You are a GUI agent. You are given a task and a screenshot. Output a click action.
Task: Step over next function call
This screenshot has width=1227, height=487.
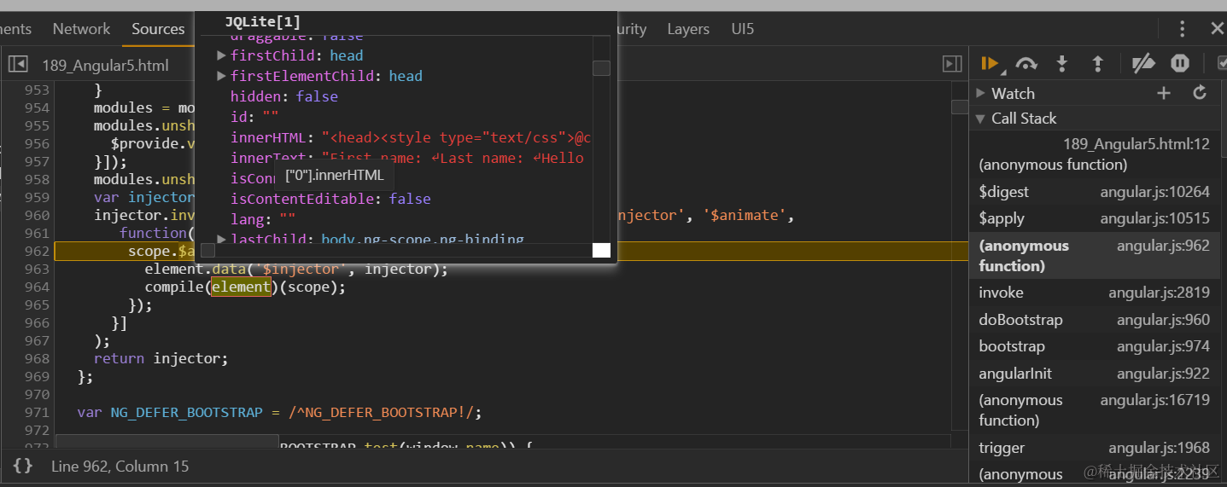[x=1026, y=64]
